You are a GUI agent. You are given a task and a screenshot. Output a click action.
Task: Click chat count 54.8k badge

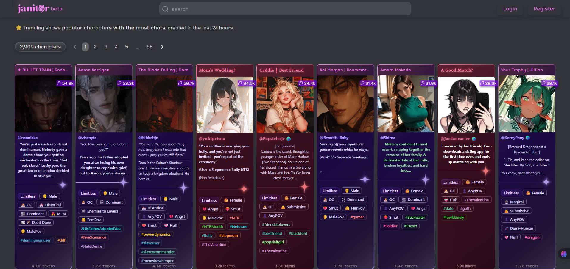(x=65, y=83)
